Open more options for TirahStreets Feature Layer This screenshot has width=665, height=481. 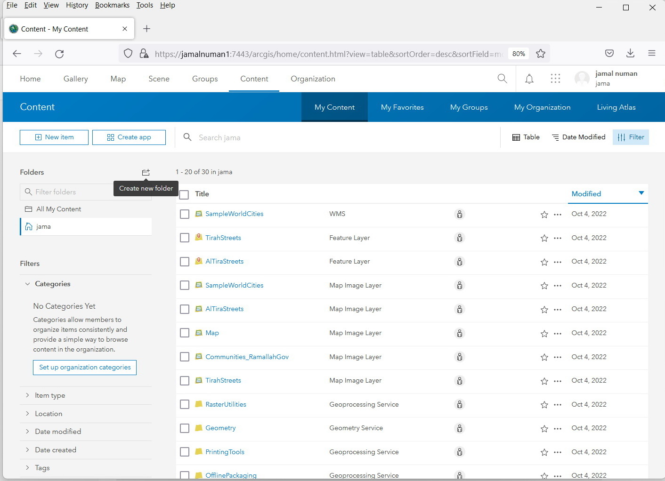point(558,238)
